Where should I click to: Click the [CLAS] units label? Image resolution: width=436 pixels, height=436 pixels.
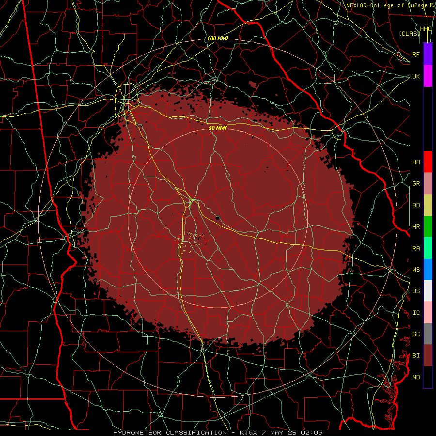pos(409,33)
